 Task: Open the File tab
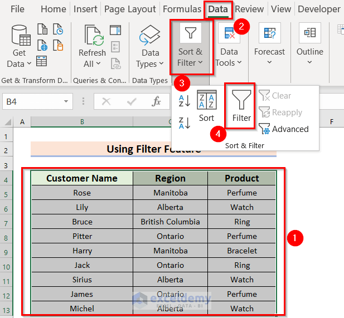17,9
